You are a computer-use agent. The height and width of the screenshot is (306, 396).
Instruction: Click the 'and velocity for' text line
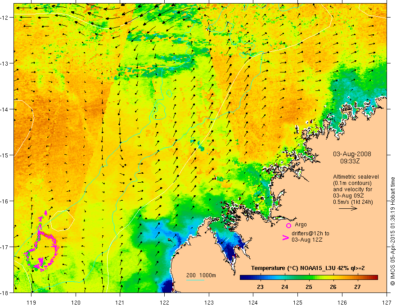pyautogui.click(x=352, y=189)
